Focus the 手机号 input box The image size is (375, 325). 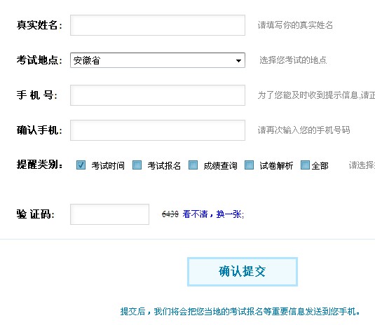point(158,95)
